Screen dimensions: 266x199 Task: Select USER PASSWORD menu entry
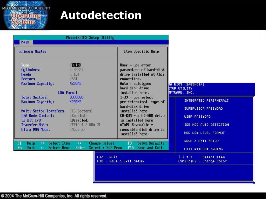pyautogui.click(x=197, y=117)
